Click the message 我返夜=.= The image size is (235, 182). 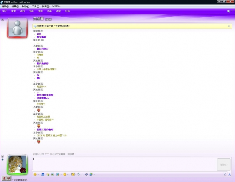pos(41,86)
